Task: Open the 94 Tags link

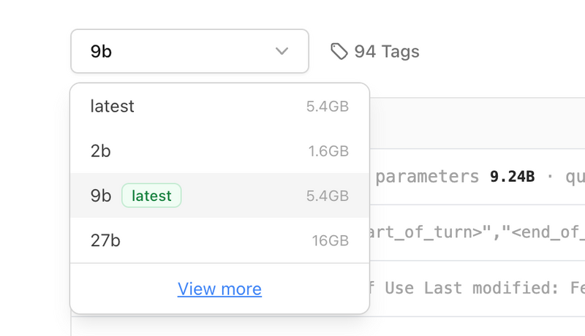Action: click(x=386, y=51)
